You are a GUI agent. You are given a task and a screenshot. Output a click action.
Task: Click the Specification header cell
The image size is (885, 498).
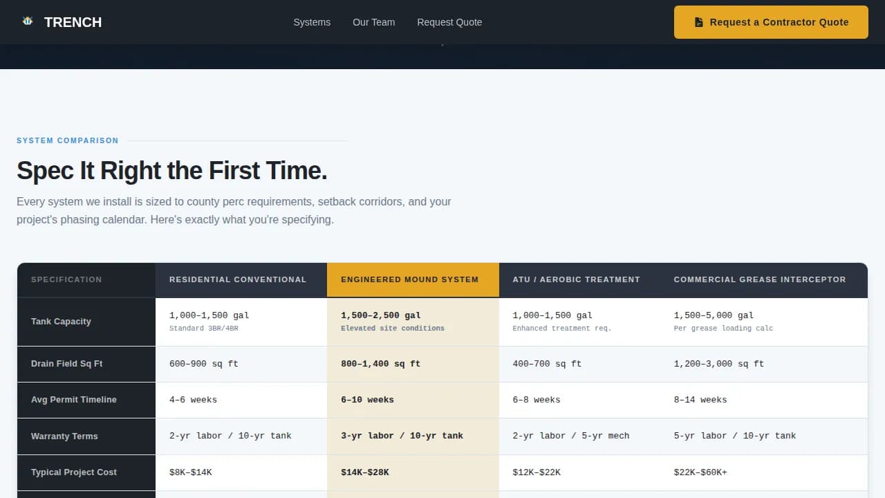[x=66, y=279]
